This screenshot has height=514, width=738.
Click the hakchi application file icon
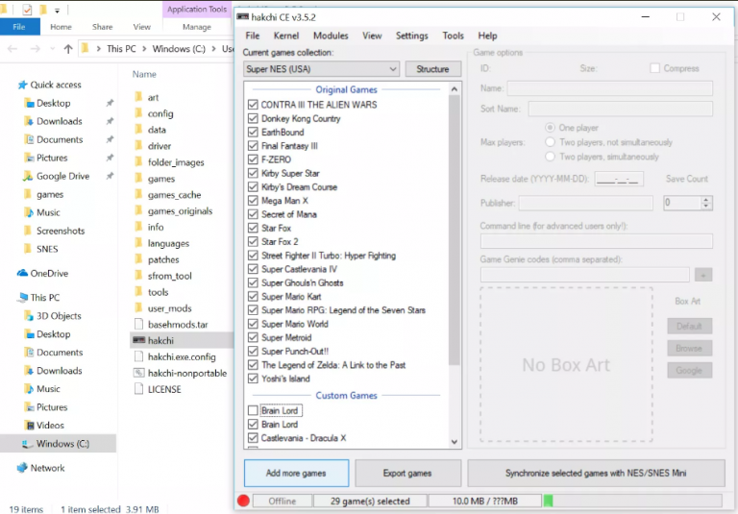pyautogui.click(x=138, y=340)
